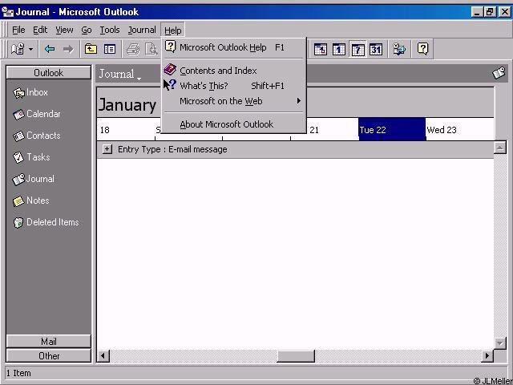This screenshot has height=385, width=513.
Task: Choose About Microsoft Outlook menu entry
Action: pyautogui.click(x=234, y=124)
